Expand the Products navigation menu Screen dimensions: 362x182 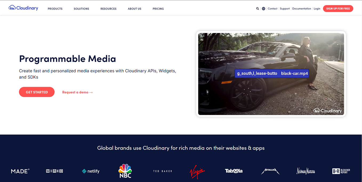(55, 9)
